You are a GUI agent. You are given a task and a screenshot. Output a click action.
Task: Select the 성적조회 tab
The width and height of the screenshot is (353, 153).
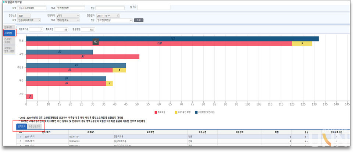click(21, 127)
